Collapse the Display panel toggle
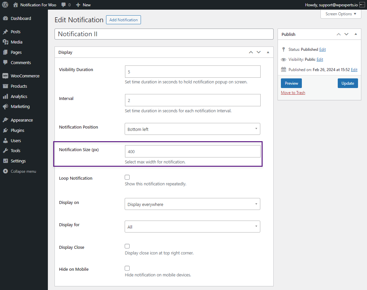 [x=268, y=52]
